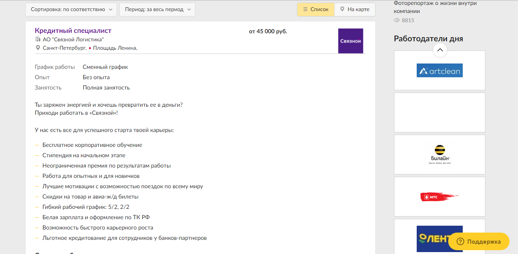Click the salary от 45 000 руб.

pyautogui.click(x=268, y=31)
